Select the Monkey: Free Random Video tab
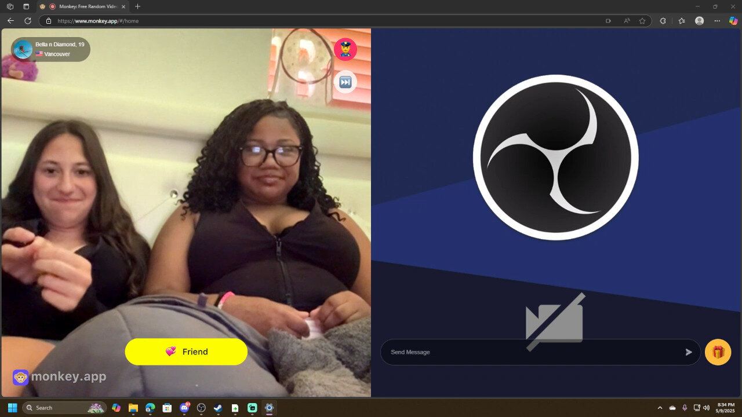The height and width of the screenshot is (417, 742). [83, 6]
